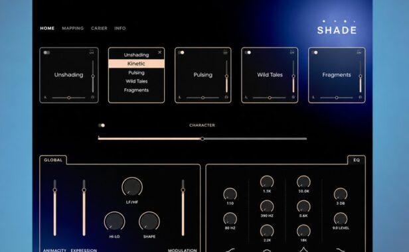The image size is (409, 252).
Task: Choose Kinetic in the open layer list
Action: [x=136, y=64]
